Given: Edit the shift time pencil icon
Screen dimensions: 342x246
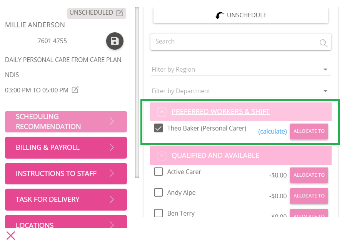Looking at the screenshot, I should (x=75, y=90).
